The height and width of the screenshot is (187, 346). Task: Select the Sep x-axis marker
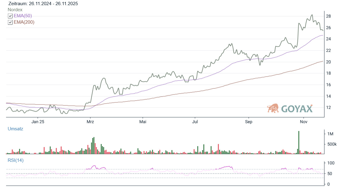249,122
